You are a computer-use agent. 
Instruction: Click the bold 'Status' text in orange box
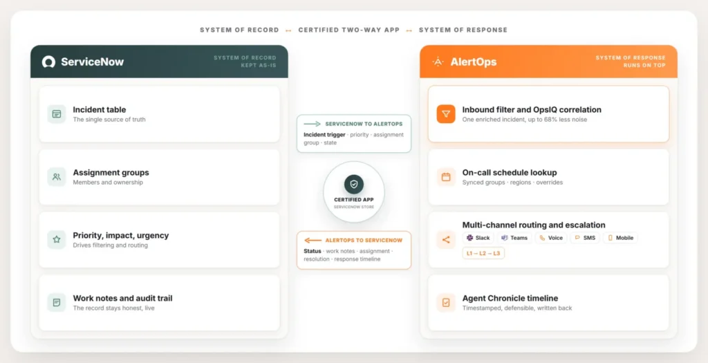point(313,251)
